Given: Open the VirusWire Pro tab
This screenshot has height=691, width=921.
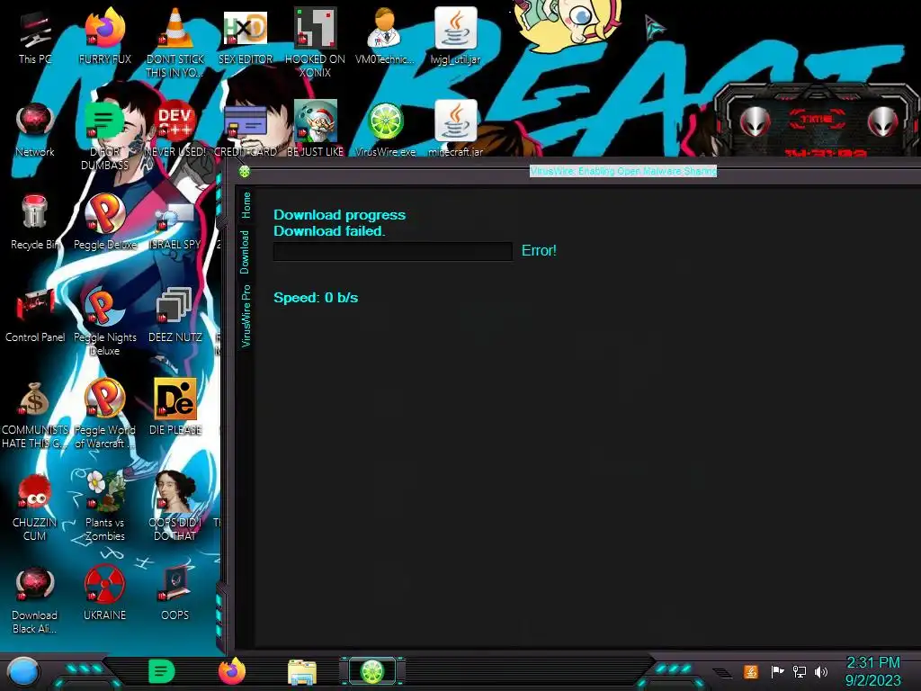Looking at the screenshot, I should [x=246, y=316].
